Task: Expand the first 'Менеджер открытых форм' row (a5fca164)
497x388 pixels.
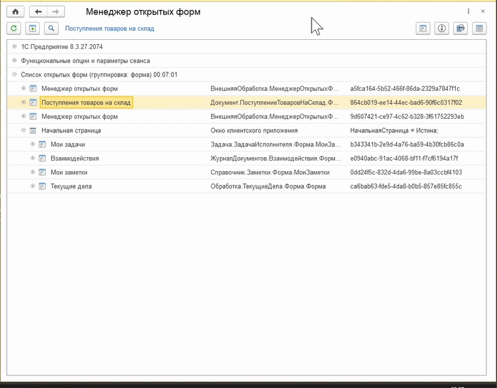Action: 23,88
